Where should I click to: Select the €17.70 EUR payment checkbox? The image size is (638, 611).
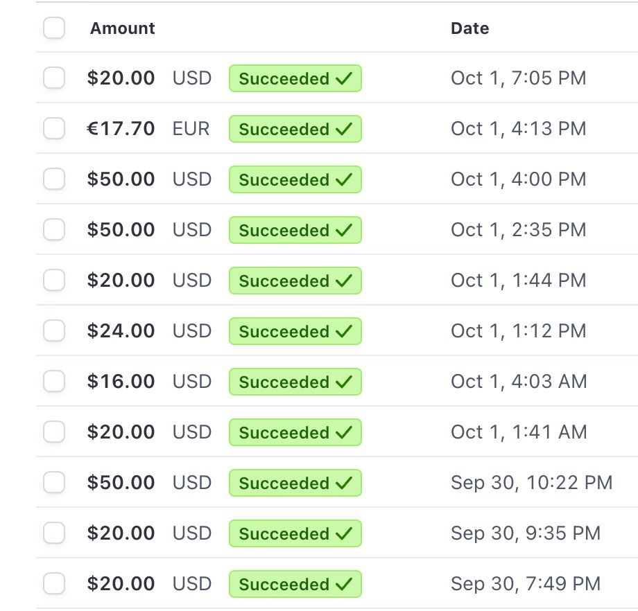tap(54, 128)
